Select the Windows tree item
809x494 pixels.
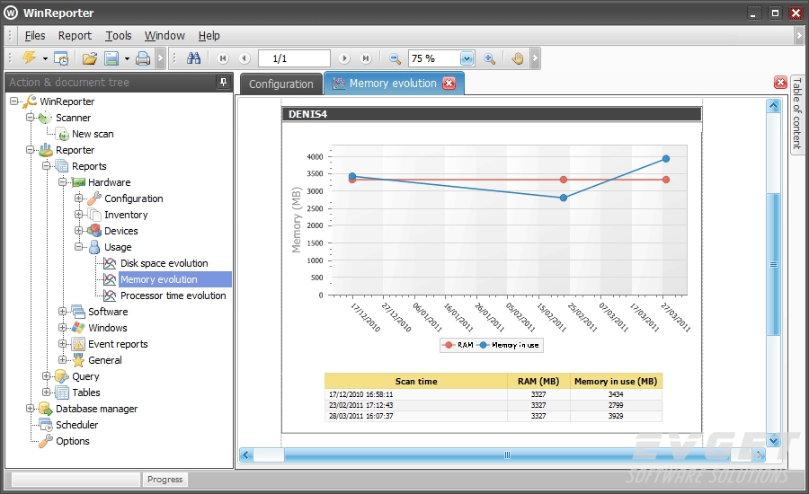click(107, 328)
